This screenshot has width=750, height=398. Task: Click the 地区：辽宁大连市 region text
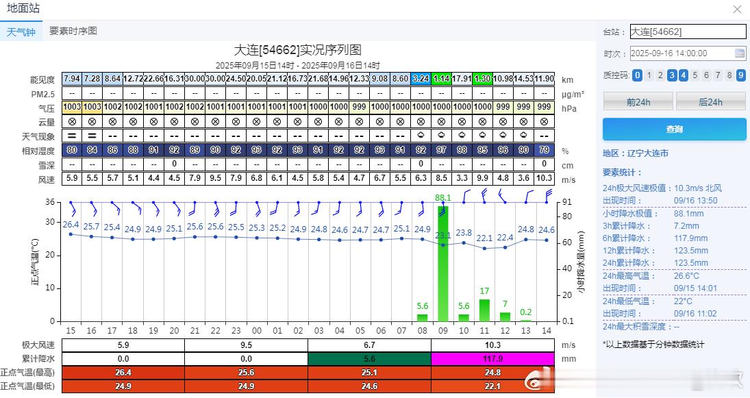636,153
